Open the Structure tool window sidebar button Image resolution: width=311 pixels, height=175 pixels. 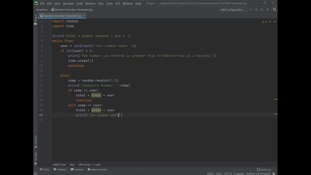point(35,141)
